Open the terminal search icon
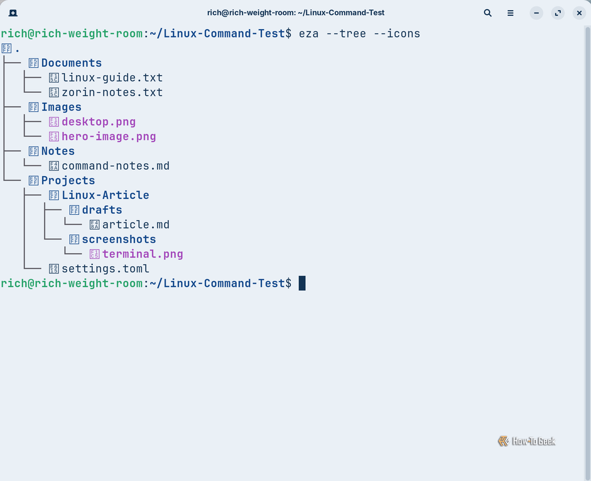 point(487,13)
